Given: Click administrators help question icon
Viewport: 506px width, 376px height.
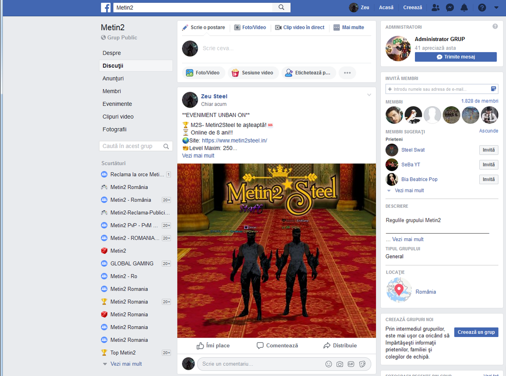Looking at the screenshot, I should pyautogui.click(x=495, y=26).
